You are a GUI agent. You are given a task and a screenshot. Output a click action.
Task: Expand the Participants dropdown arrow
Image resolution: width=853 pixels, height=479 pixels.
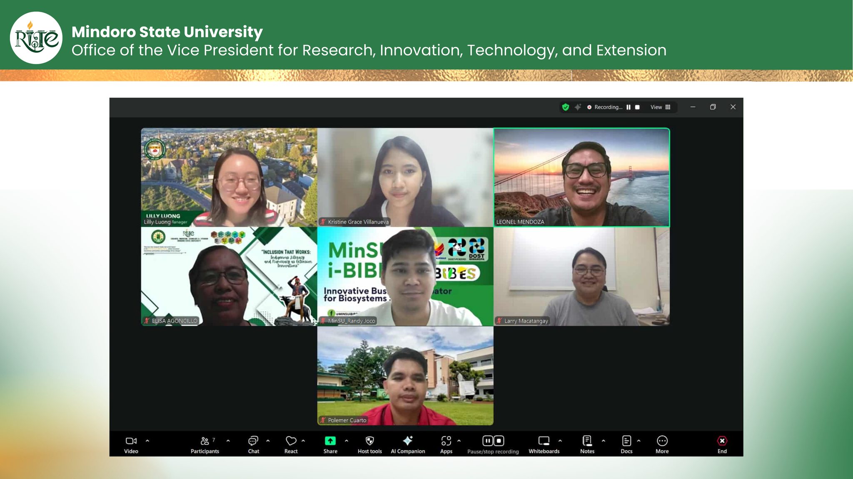(227, 442)
